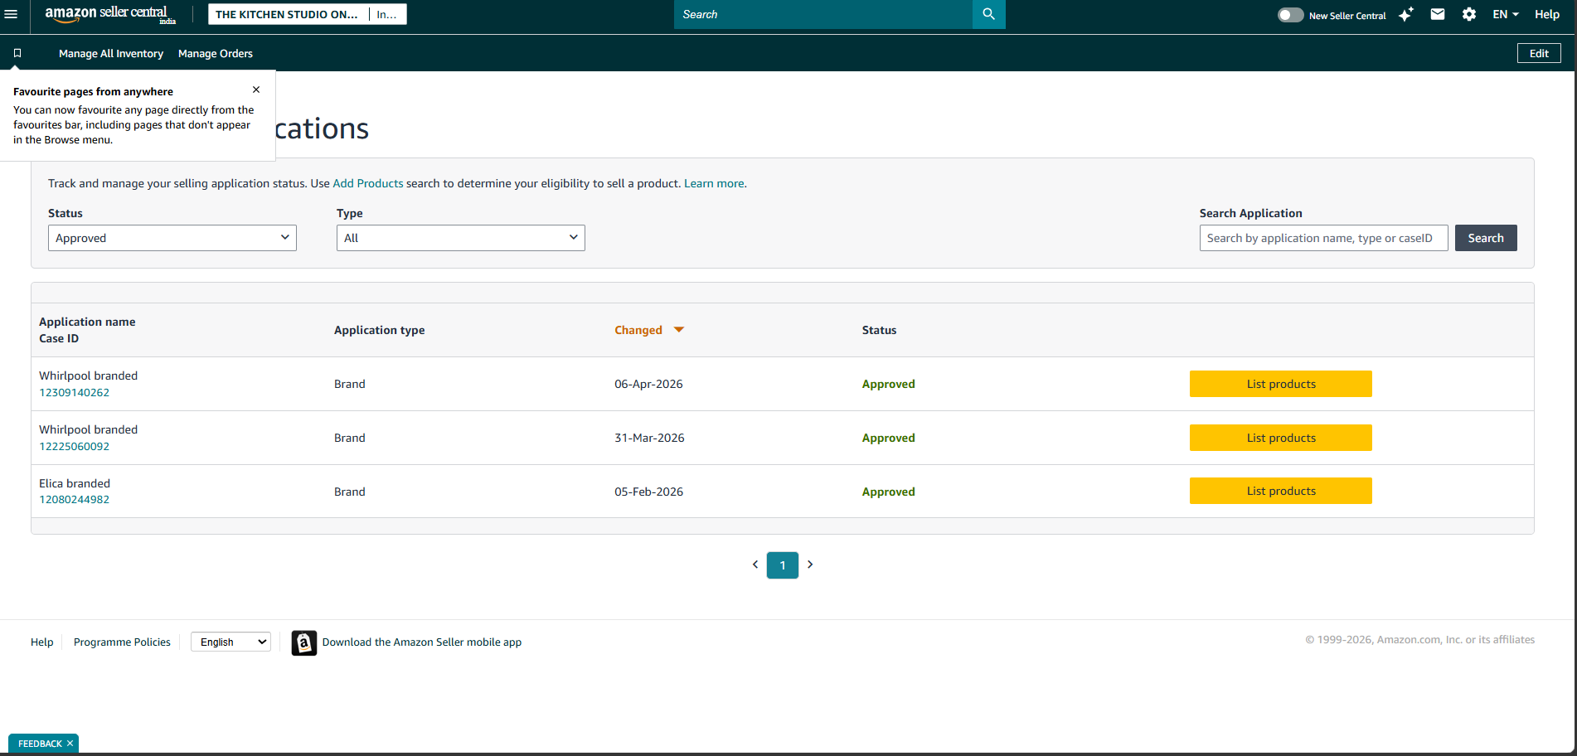Image resolution: width=1577 pixels, height=756 pixels.
Task: Sort by the Changed column header
Action: [x=638, y=330]
